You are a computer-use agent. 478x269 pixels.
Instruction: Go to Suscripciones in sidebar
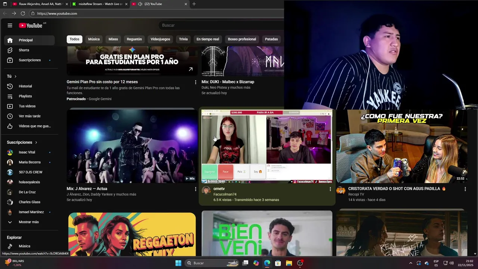pos(29,60)
